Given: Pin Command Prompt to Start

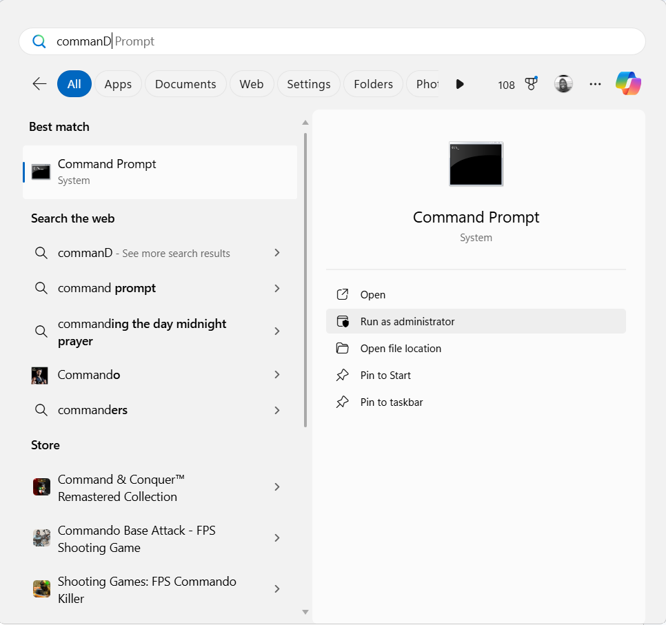Looking at the screenshot, I should pos(385,375).
